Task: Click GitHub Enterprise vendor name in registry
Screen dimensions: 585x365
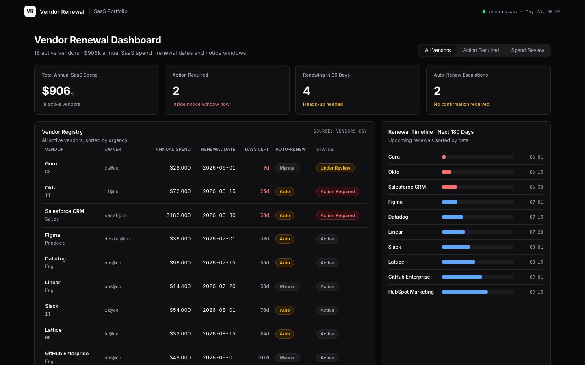Action: [x=67, y=354]
